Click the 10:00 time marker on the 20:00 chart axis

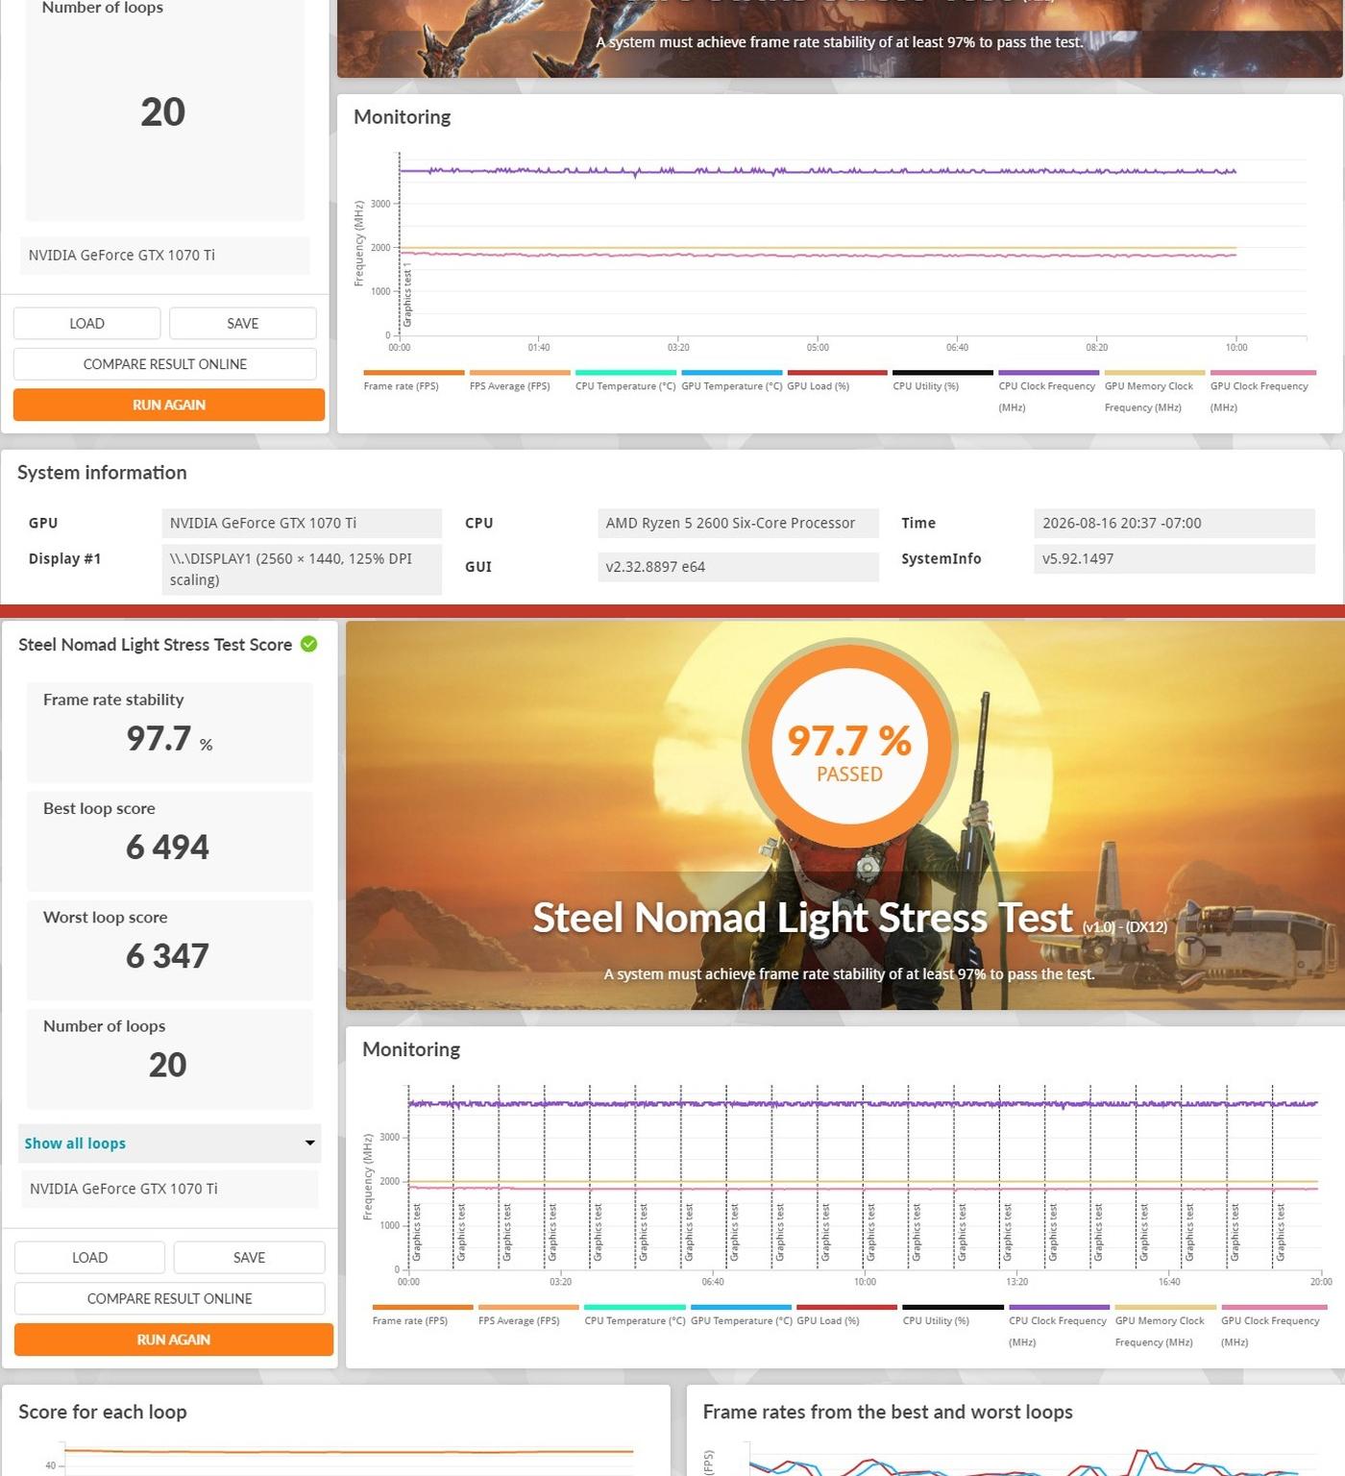(x=865, y=1282)
